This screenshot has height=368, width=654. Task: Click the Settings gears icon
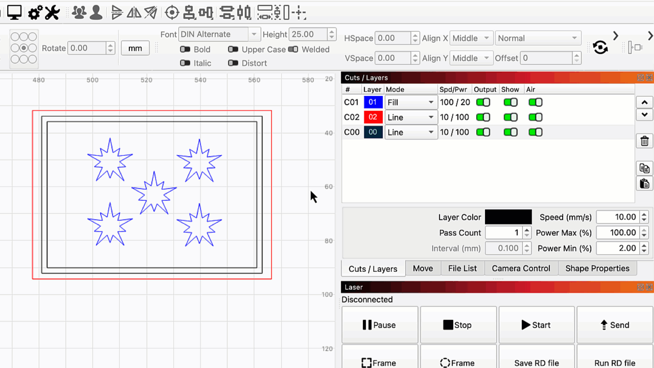click(35, 13)
